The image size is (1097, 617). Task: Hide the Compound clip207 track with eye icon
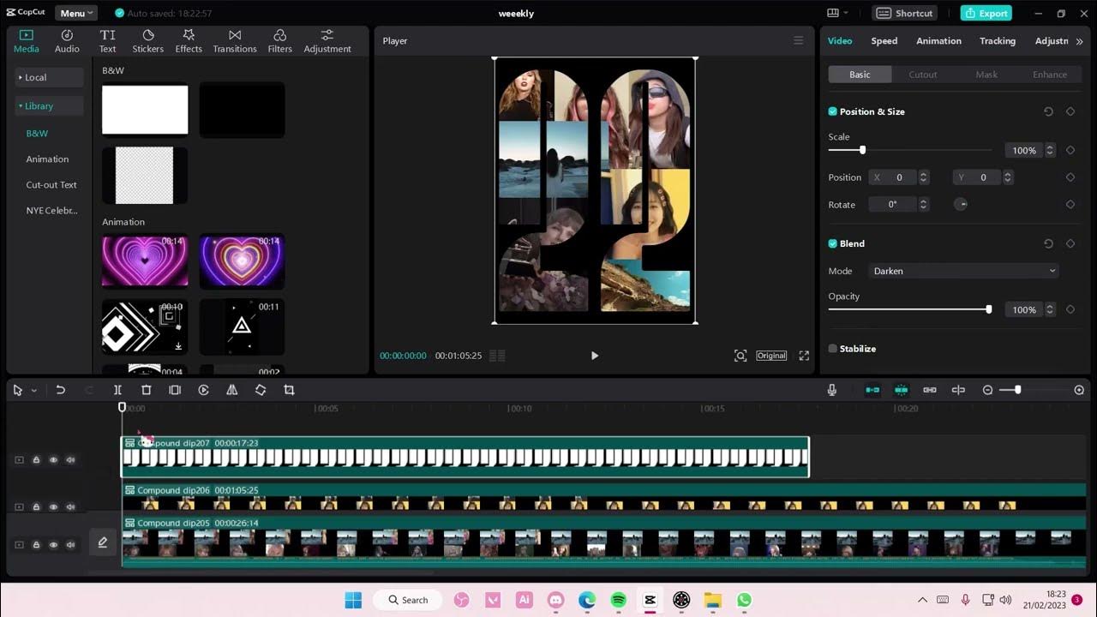(x=53, y=460)
